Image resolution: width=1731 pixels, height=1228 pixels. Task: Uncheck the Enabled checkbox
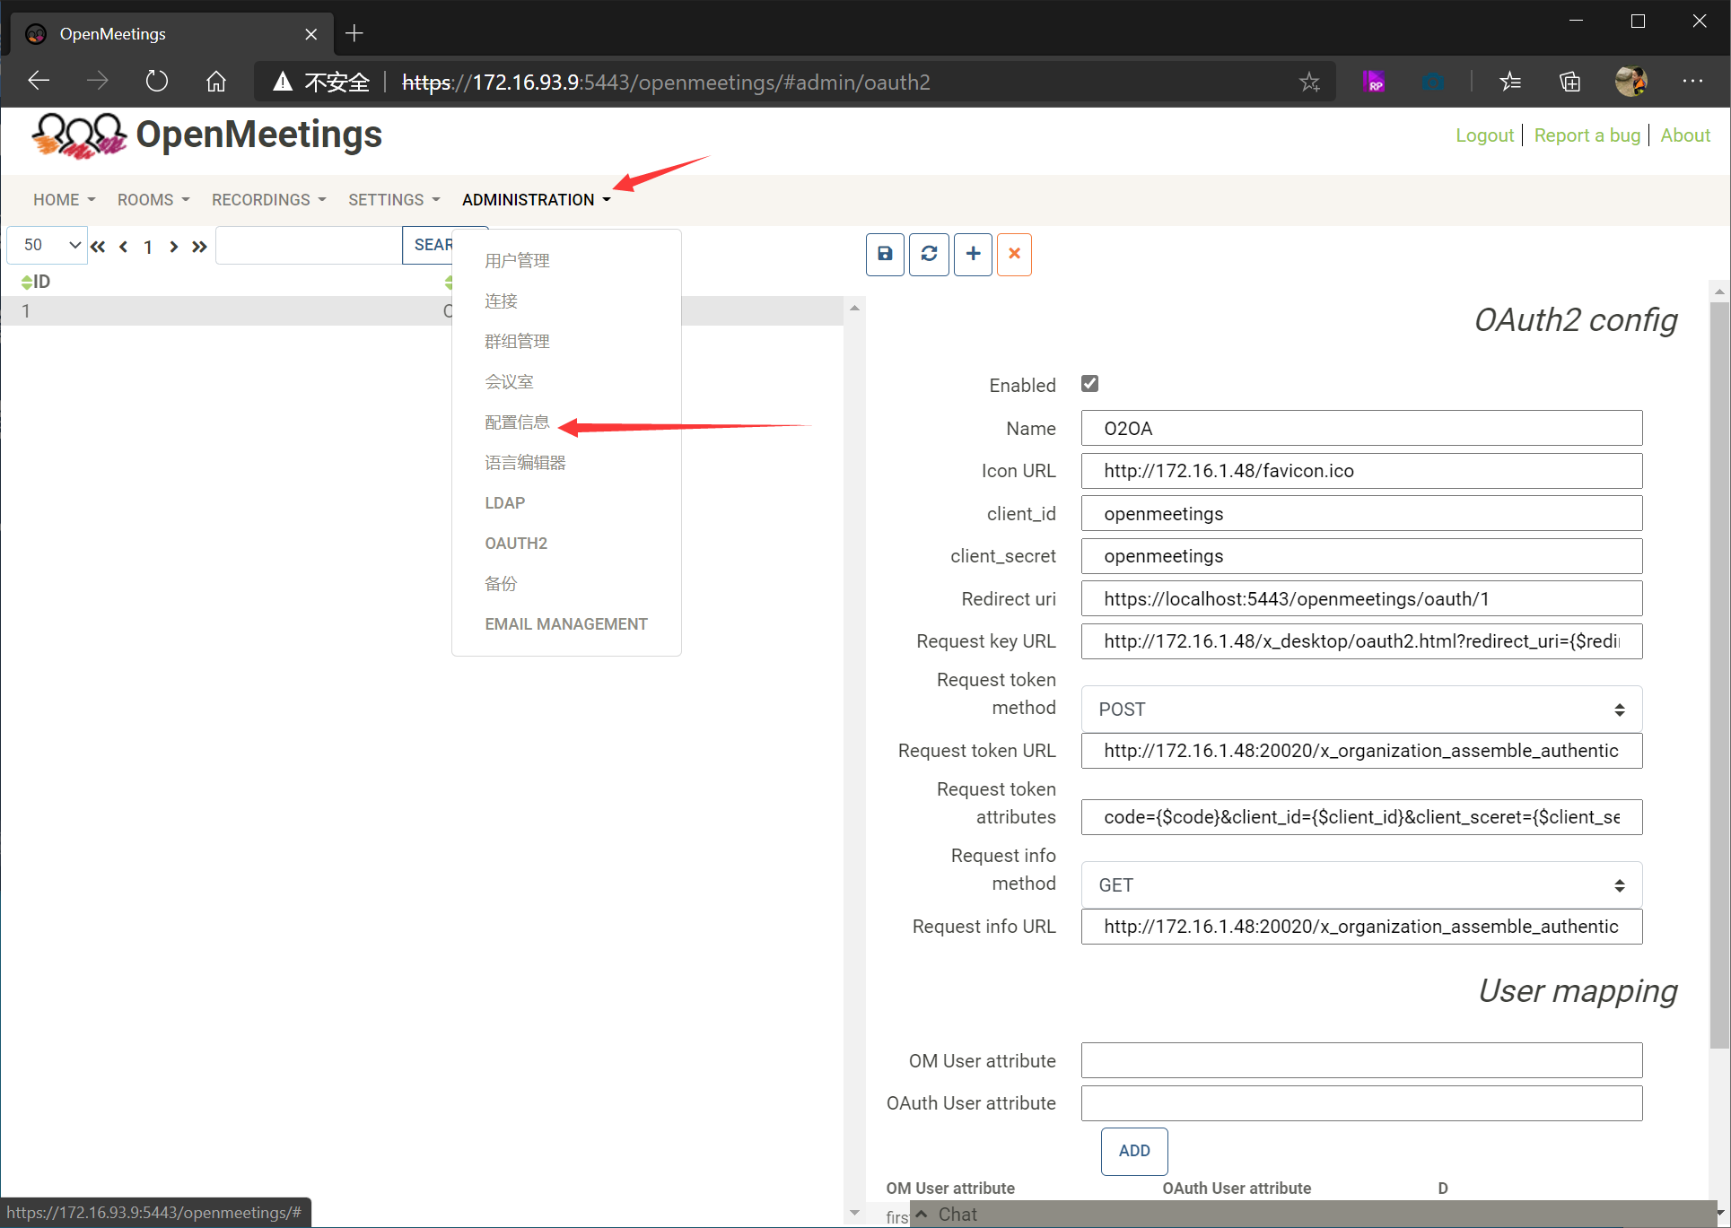pyautogui.click(x=1089, y=384)
